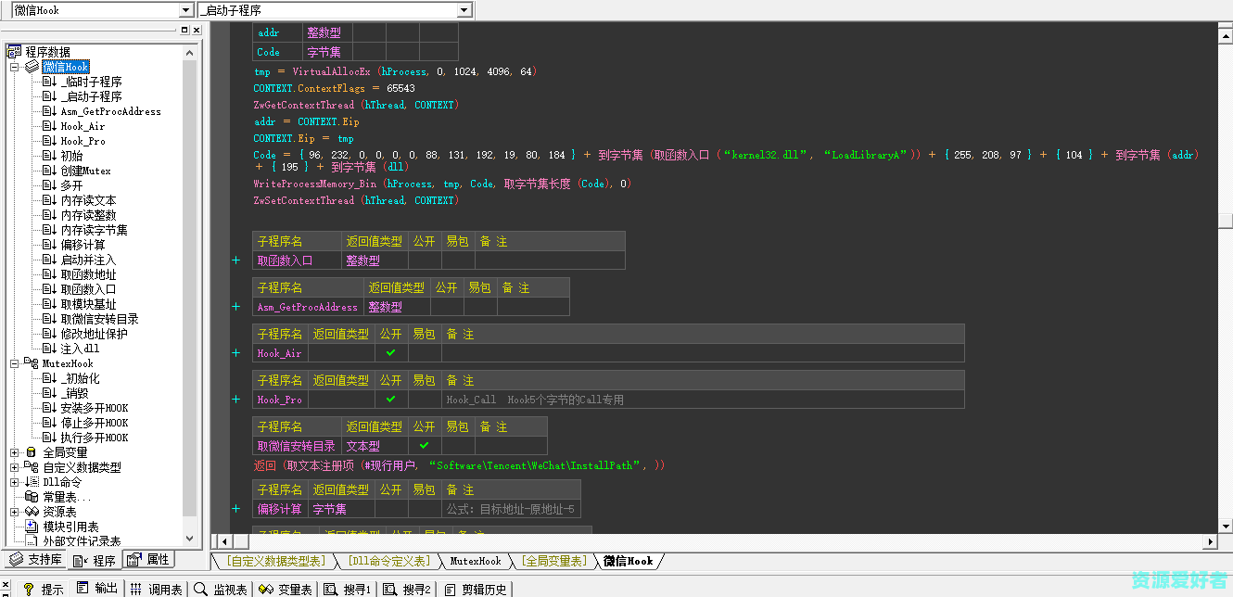
Task: Switch to the Dll命令定义表 document tab
Action: [x=388, y=561]
